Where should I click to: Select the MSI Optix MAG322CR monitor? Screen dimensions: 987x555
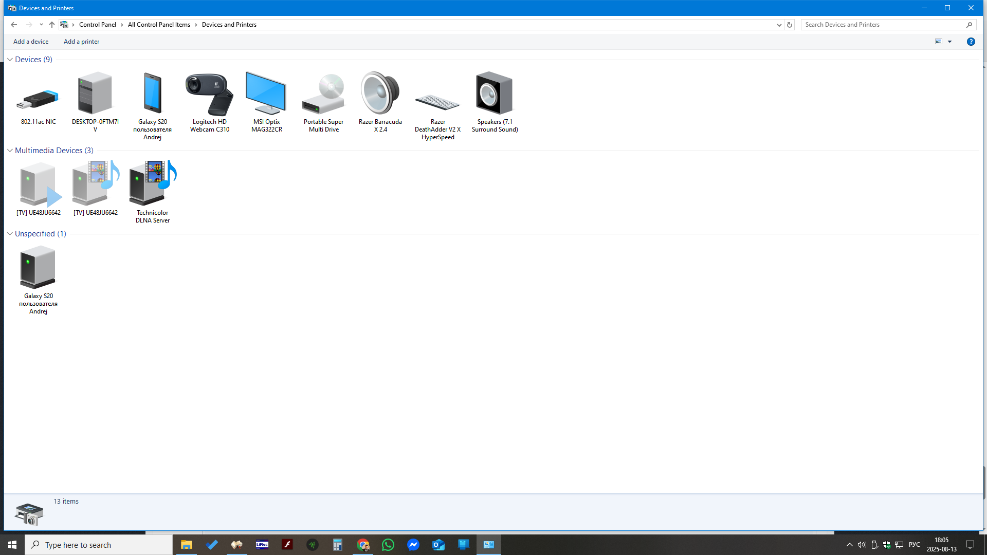click(266, 93)
